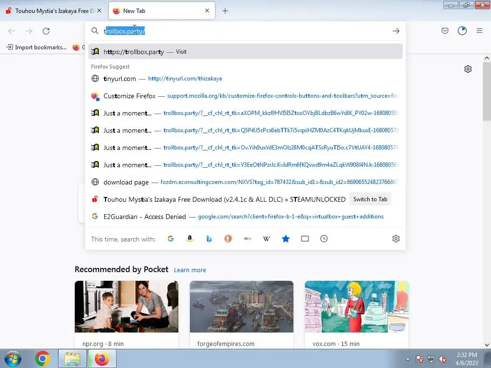Viewport: 491px width, 368px height.
Task: Switch to Touhou Mystia's Izakaya tab
Action: point(54,11)
